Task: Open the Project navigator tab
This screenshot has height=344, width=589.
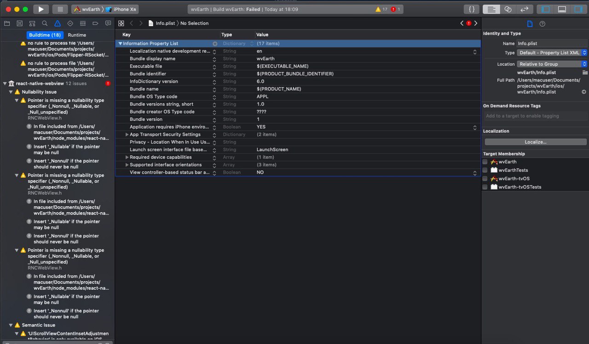Action: click(7, 23)
